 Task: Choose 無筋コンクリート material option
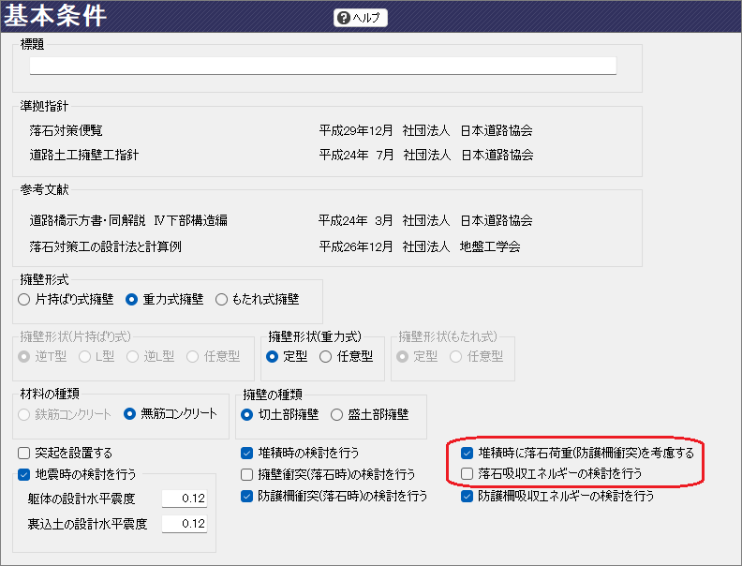(x=130, y=413)
